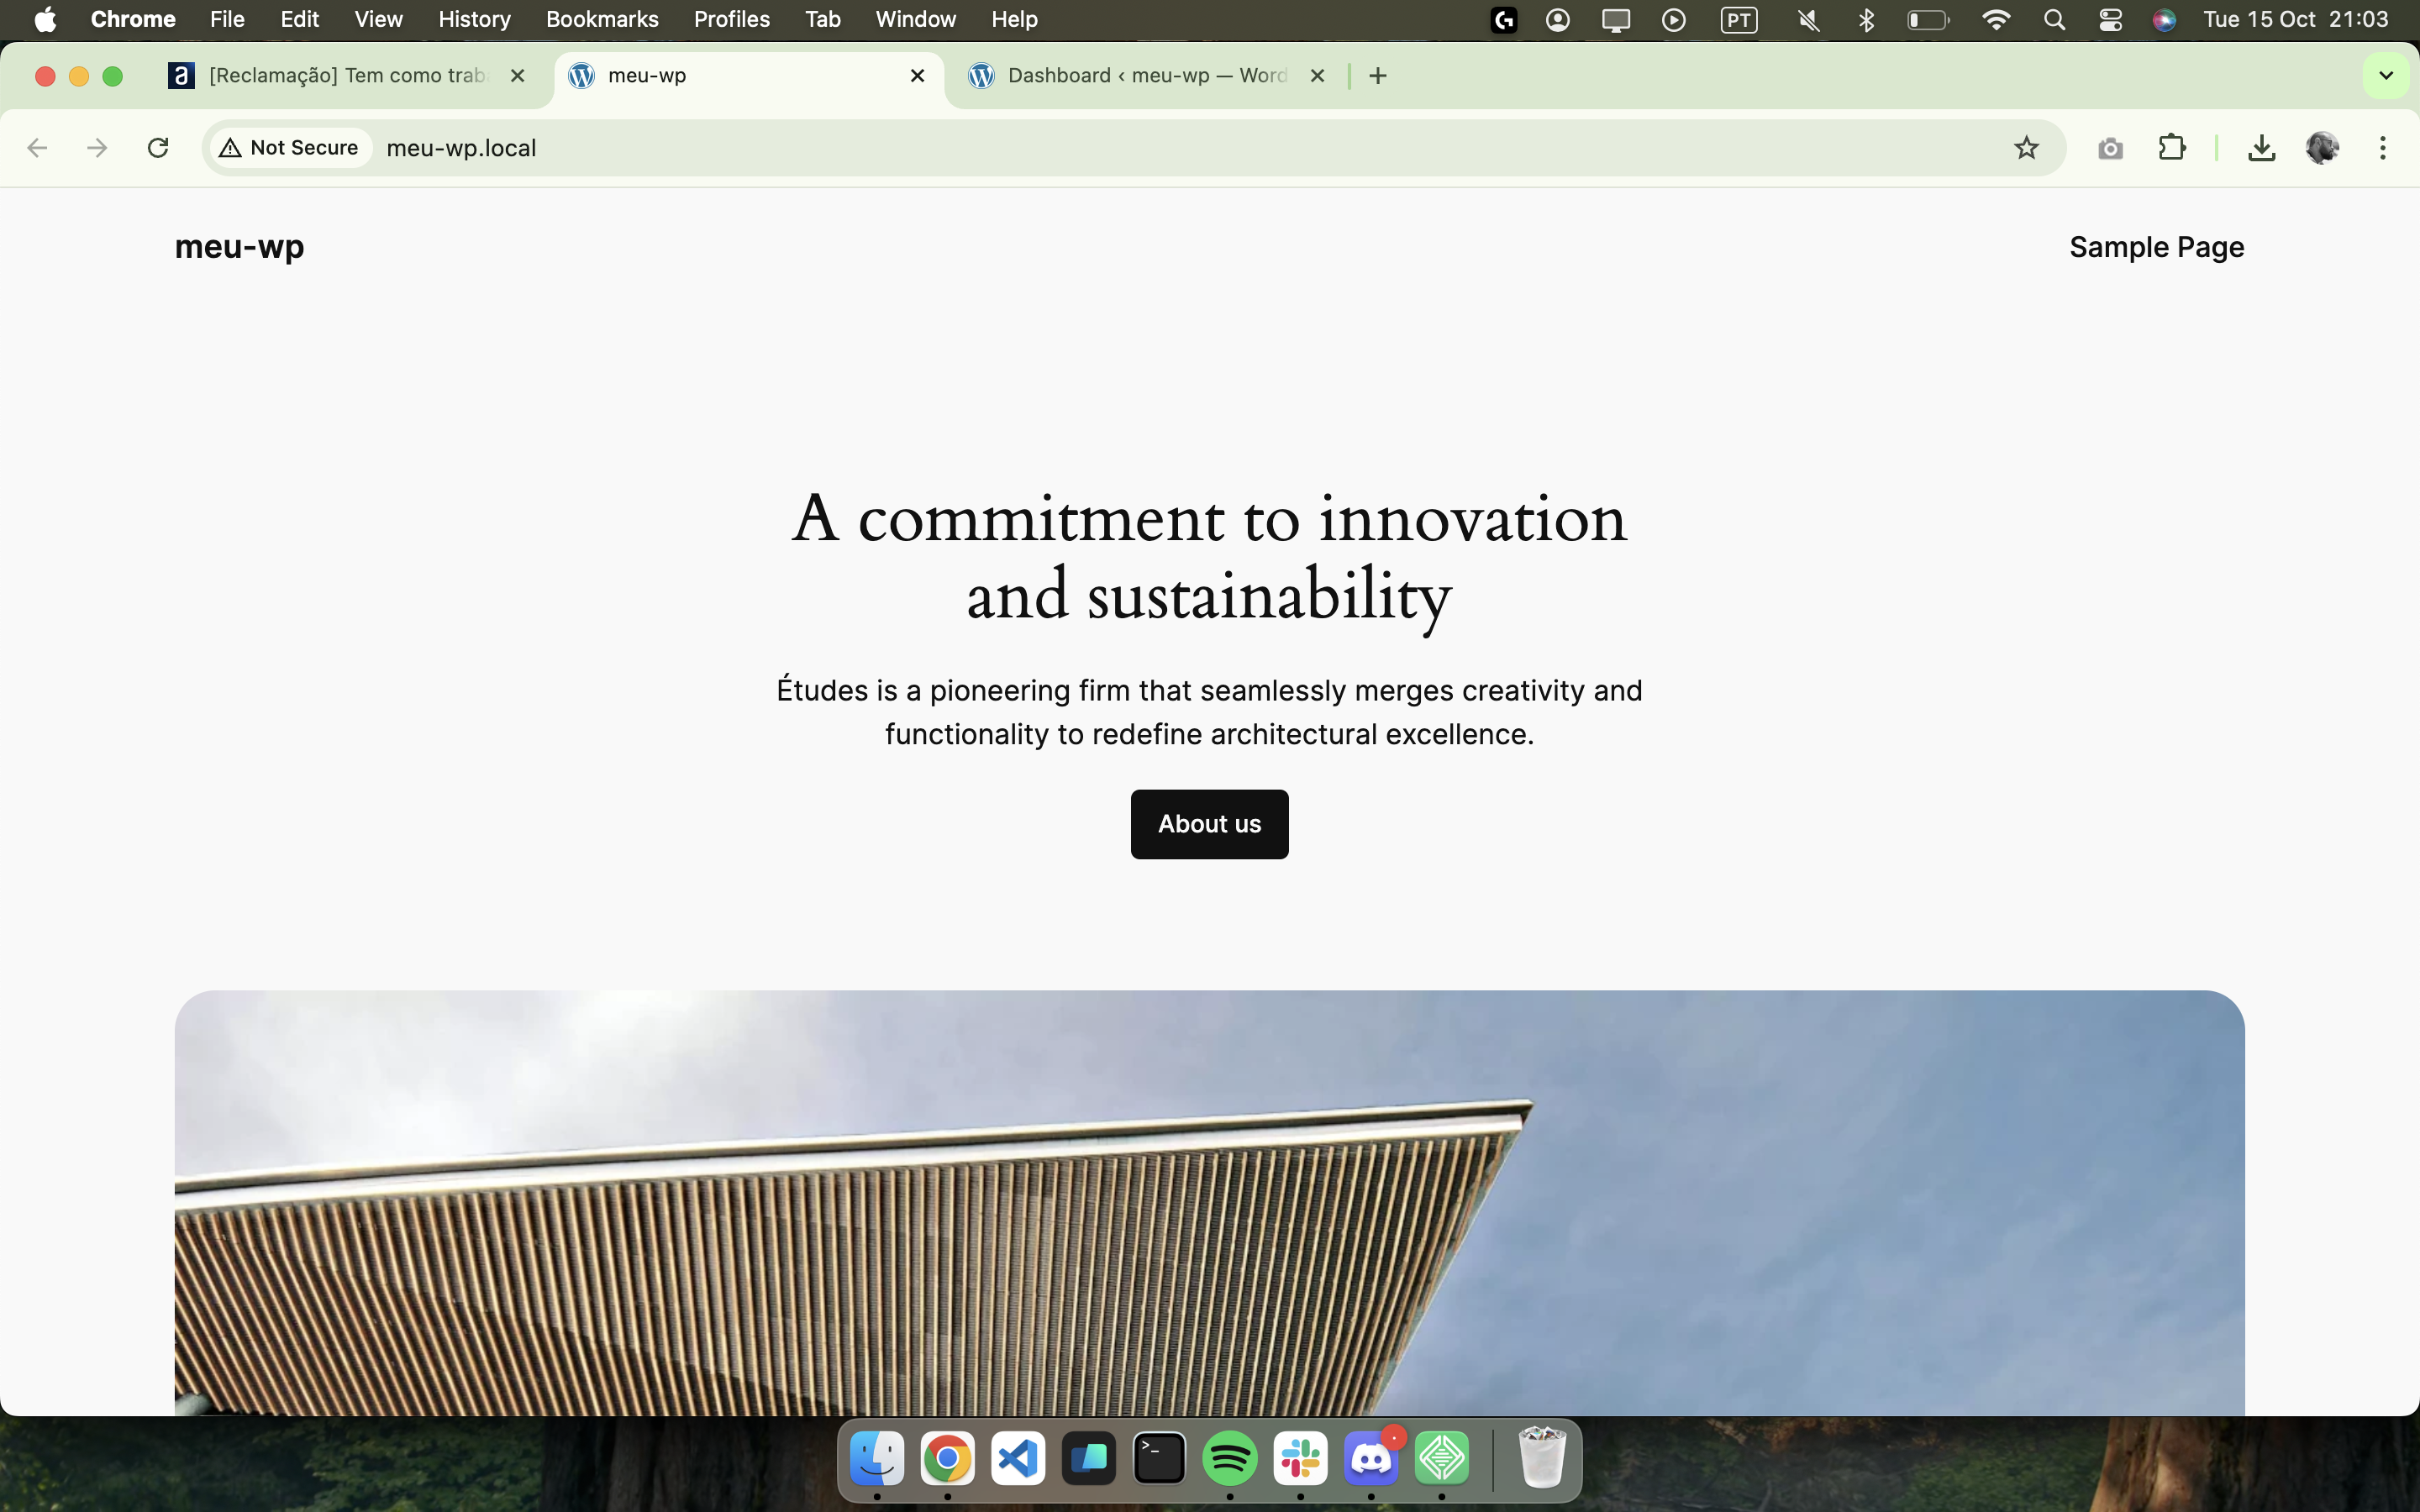This screenshot has height=1512, width=2420.
Task: Show Not Secure site info dropdown
Action: 290,148
